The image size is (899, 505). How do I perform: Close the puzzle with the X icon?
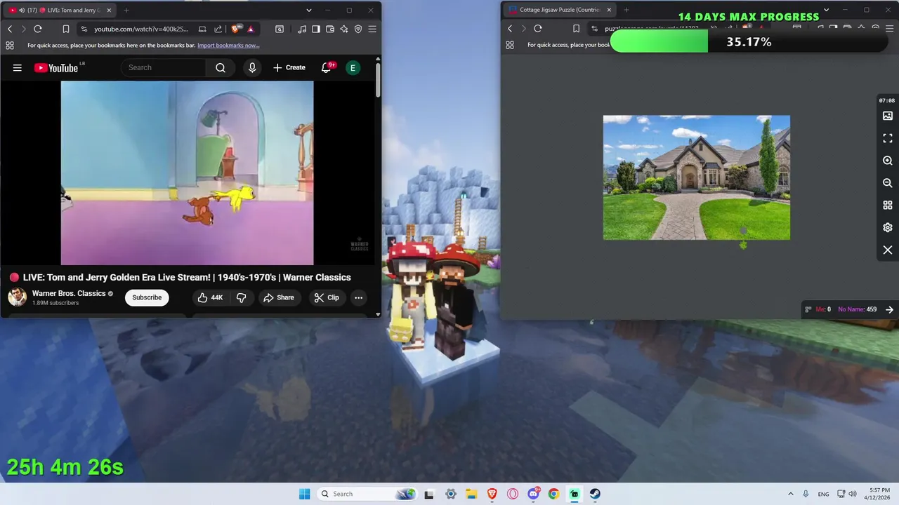pyautogui.click(x=888, y=250)
